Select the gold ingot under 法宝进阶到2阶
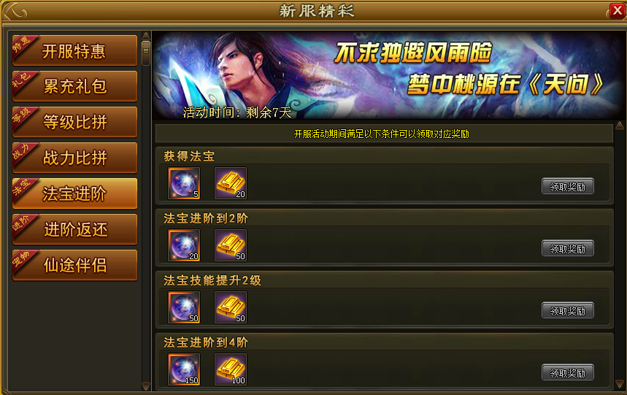Image resolution: width=627 pixels, height=395 pixels. (x=231, y=245)
